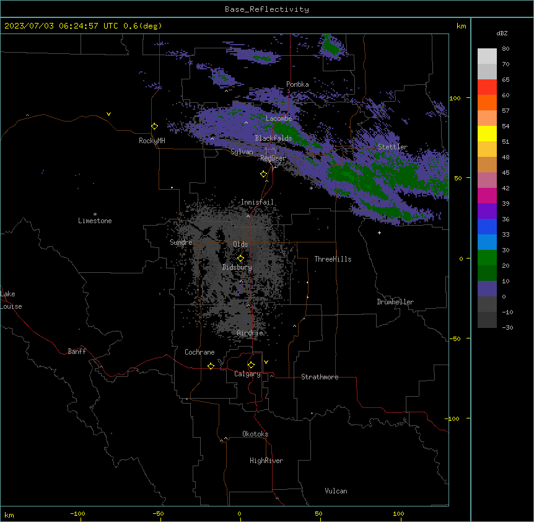Click the red 60-65 dBZ legend color

[487, 87]
